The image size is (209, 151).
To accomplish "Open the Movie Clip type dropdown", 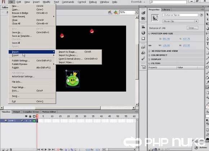I will click(180, 21).
